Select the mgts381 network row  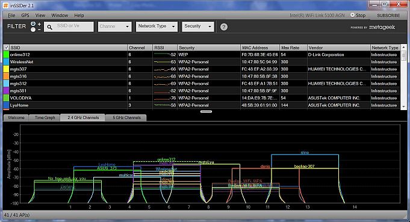(x=202, y=91)
